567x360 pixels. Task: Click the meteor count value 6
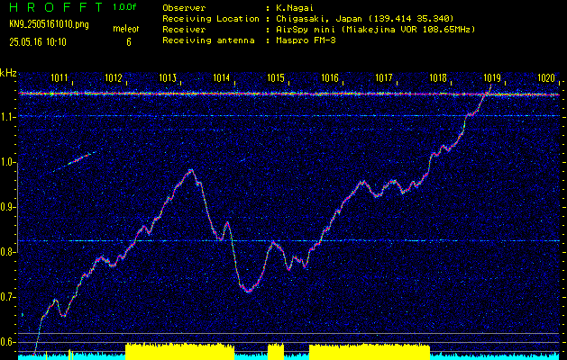coord(129,42)
